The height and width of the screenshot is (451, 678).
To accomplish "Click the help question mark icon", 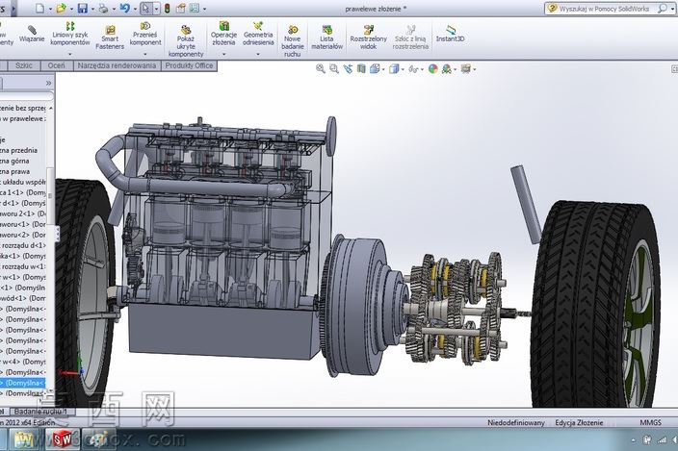I will click(552, 9).
